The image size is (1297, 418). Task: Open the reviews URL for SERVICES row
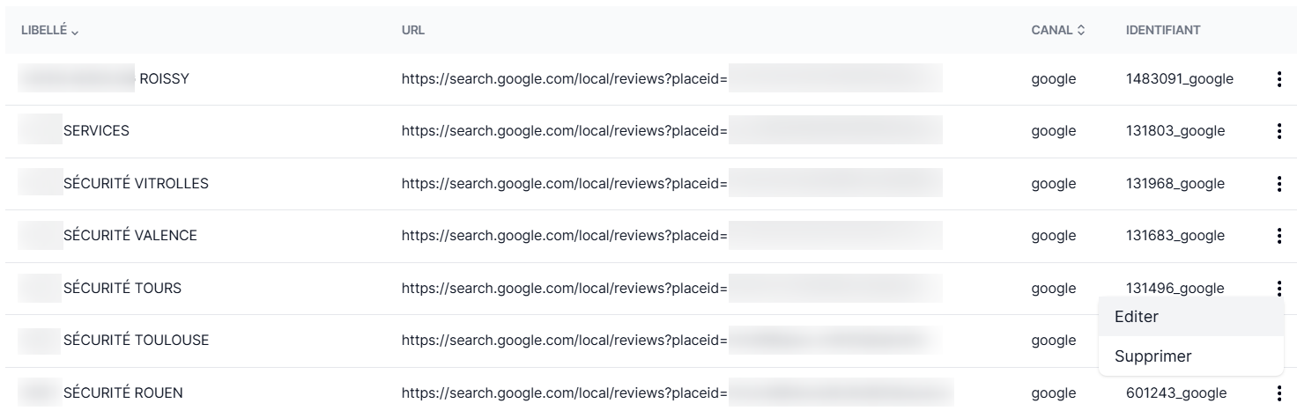pyautogui.click(x=564, y=131)
